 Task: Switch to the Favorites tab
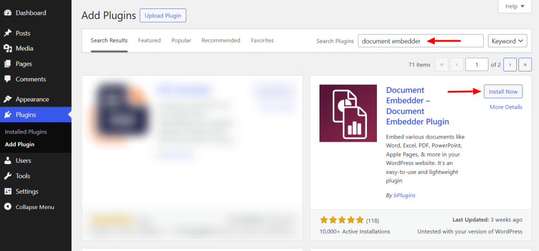click(x=262, y=40)
